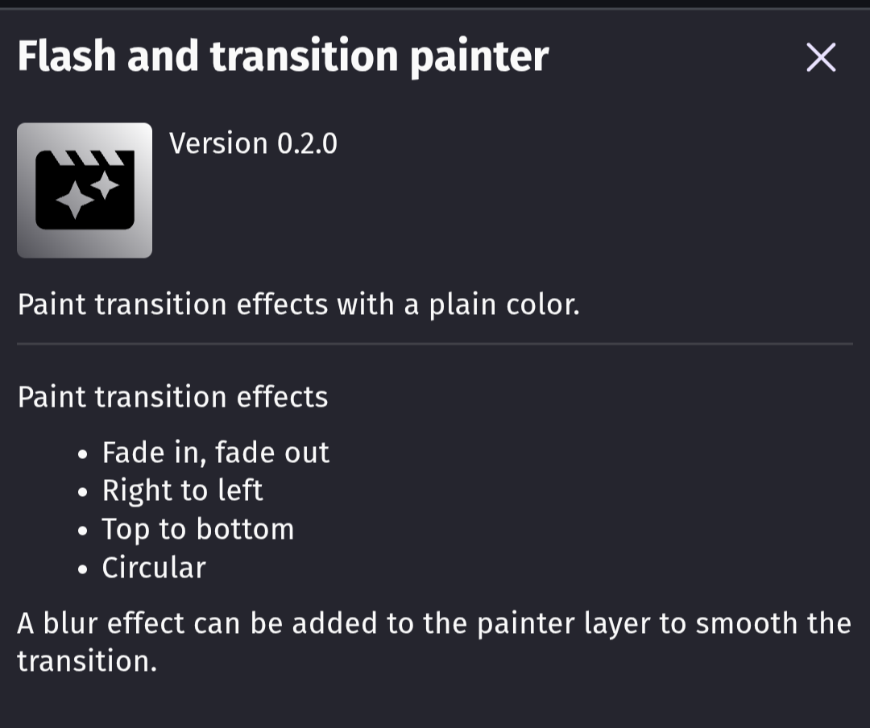The image size is (870, 728).
Task: Close the plugin details panel
Action: (821, 57)
